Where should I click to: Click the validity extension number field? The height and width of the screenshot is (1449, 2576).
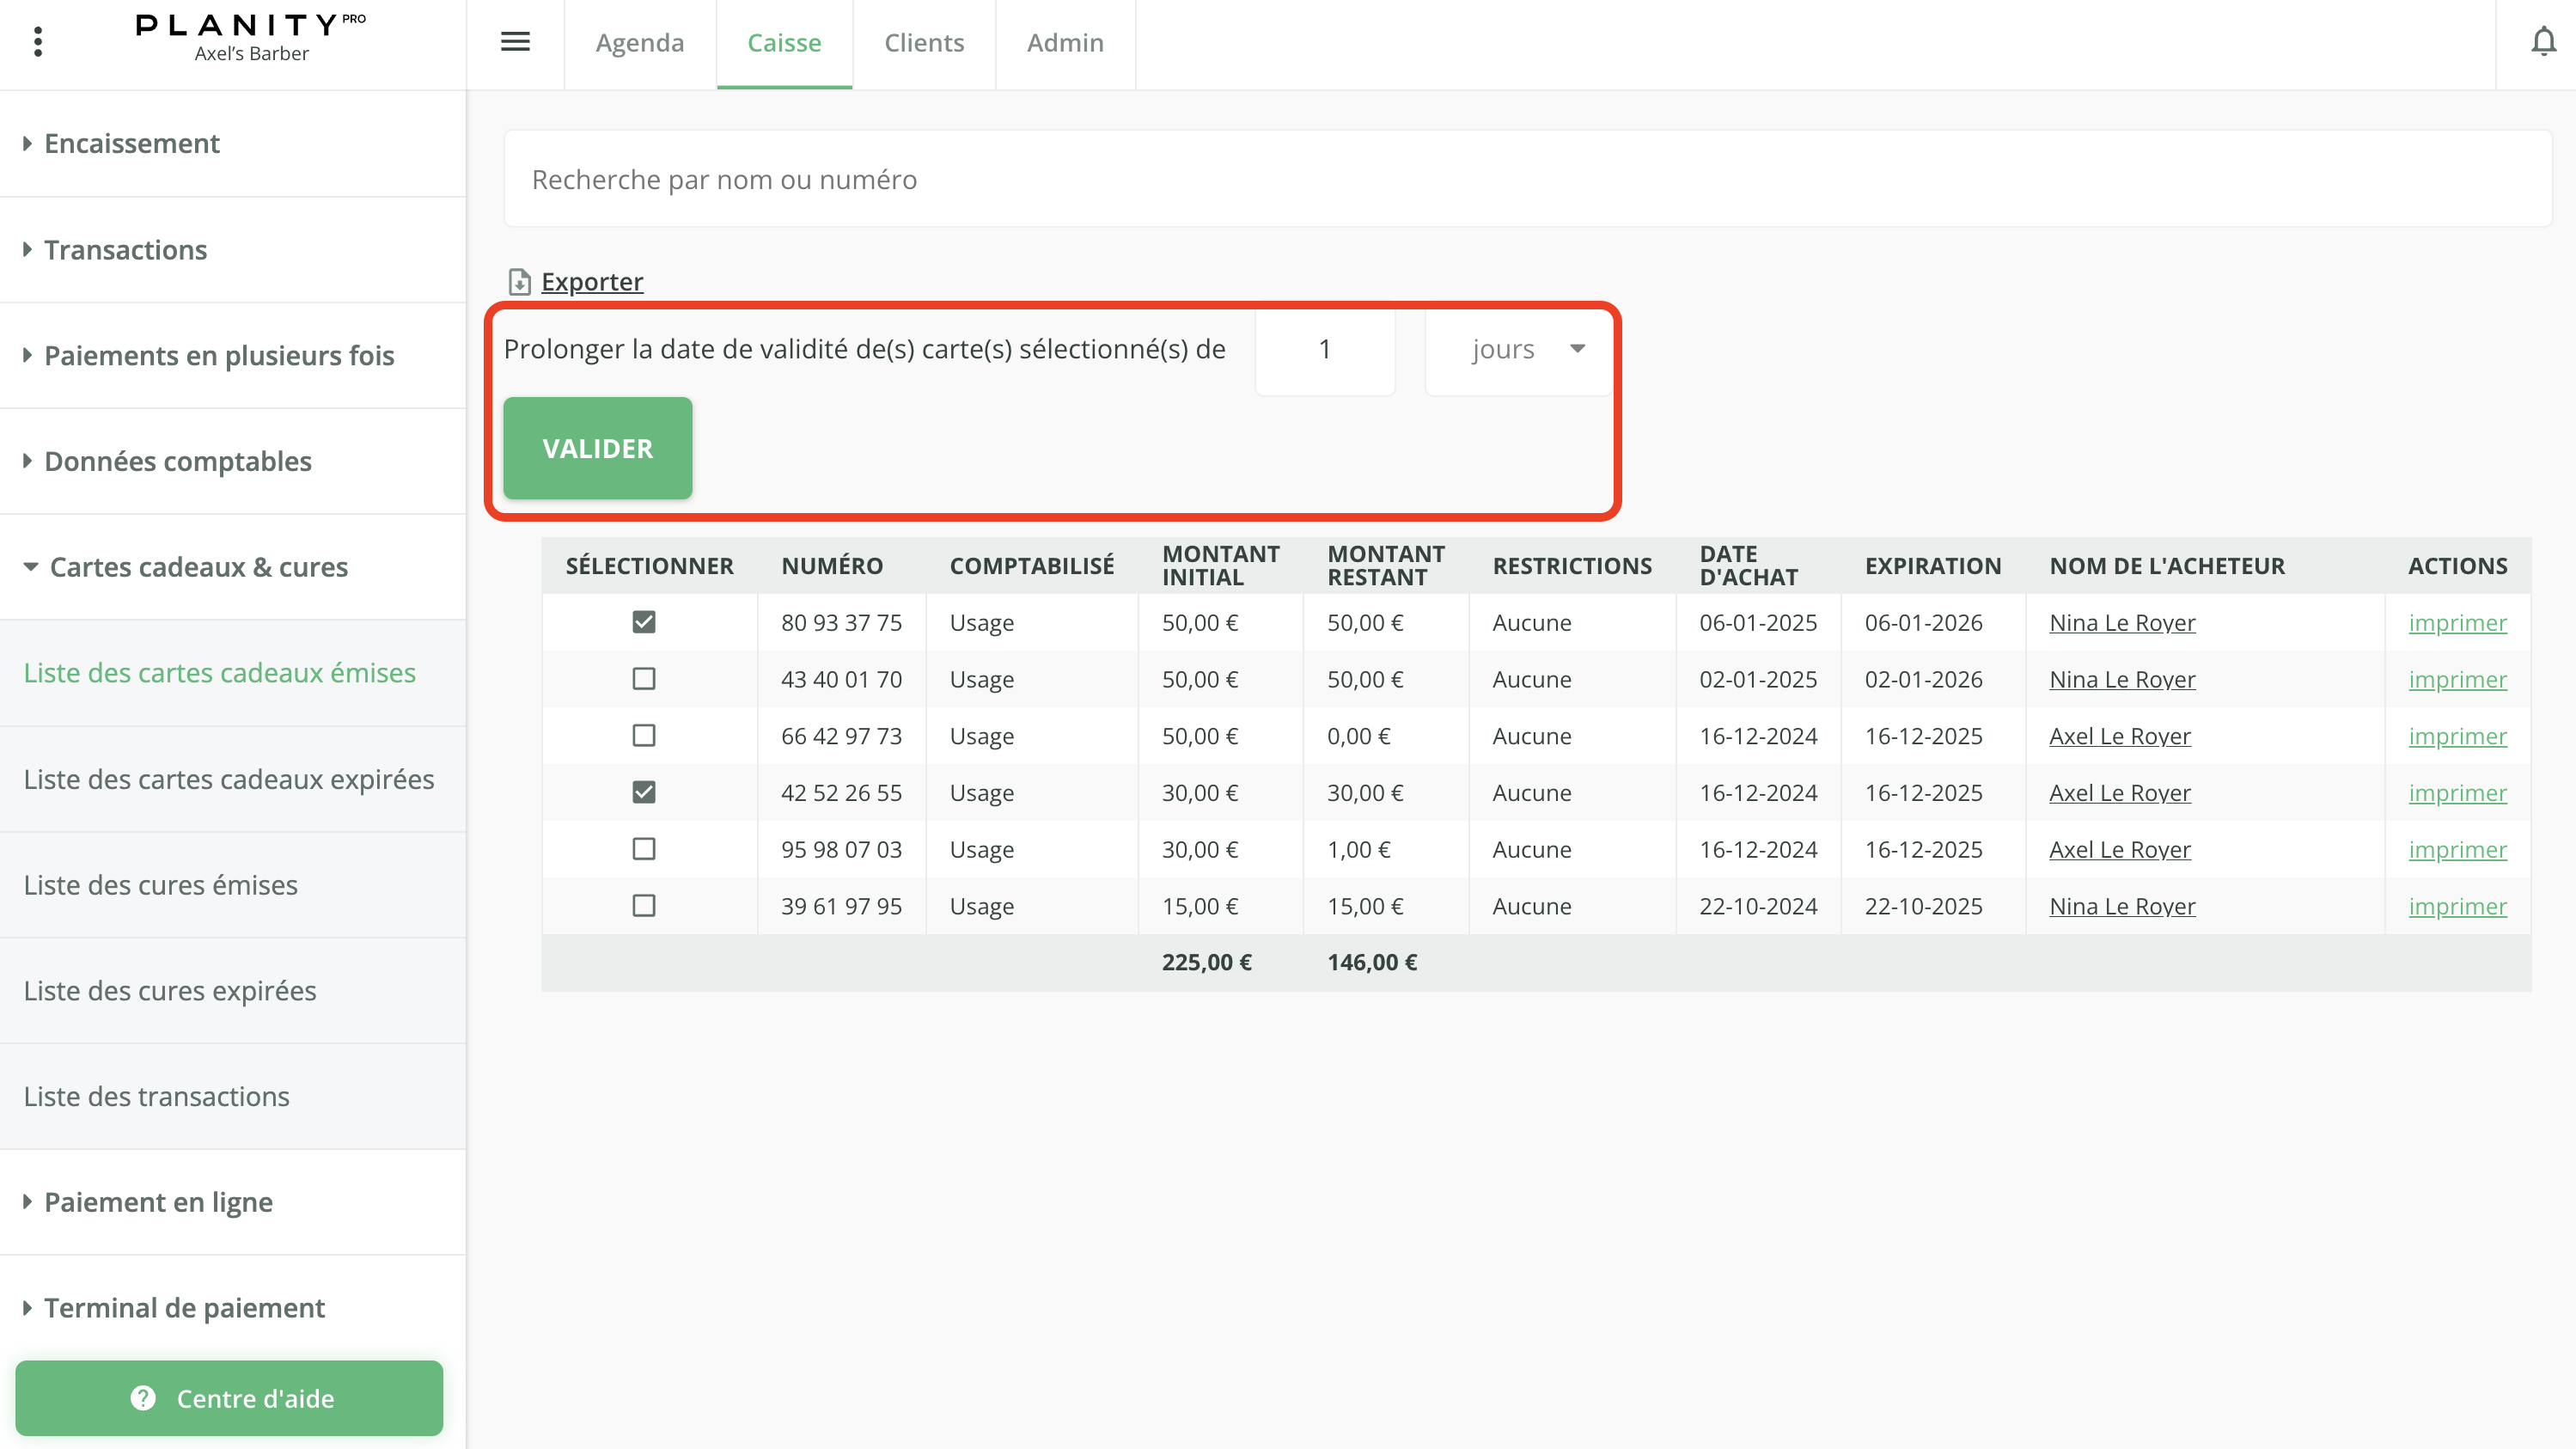1325,349
